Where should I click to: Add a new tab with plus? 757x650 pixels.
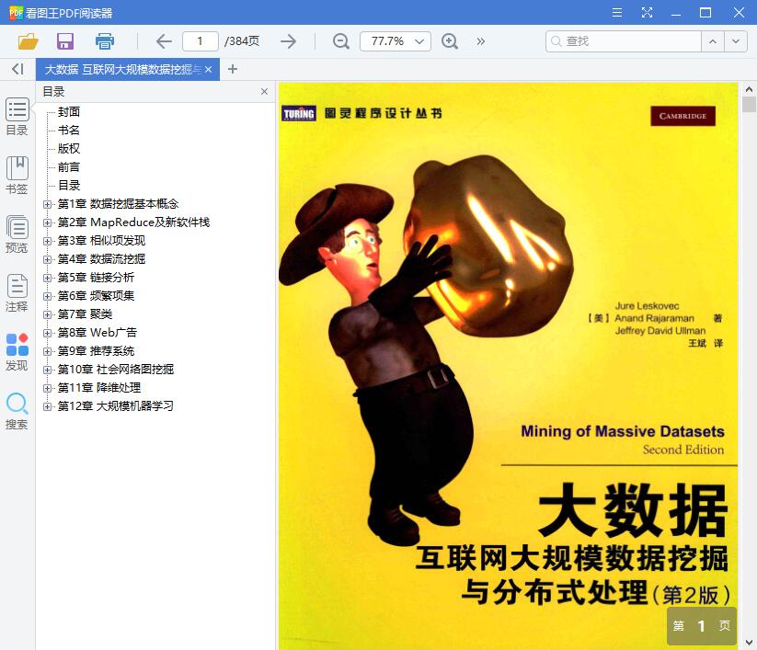coord(233,69)
